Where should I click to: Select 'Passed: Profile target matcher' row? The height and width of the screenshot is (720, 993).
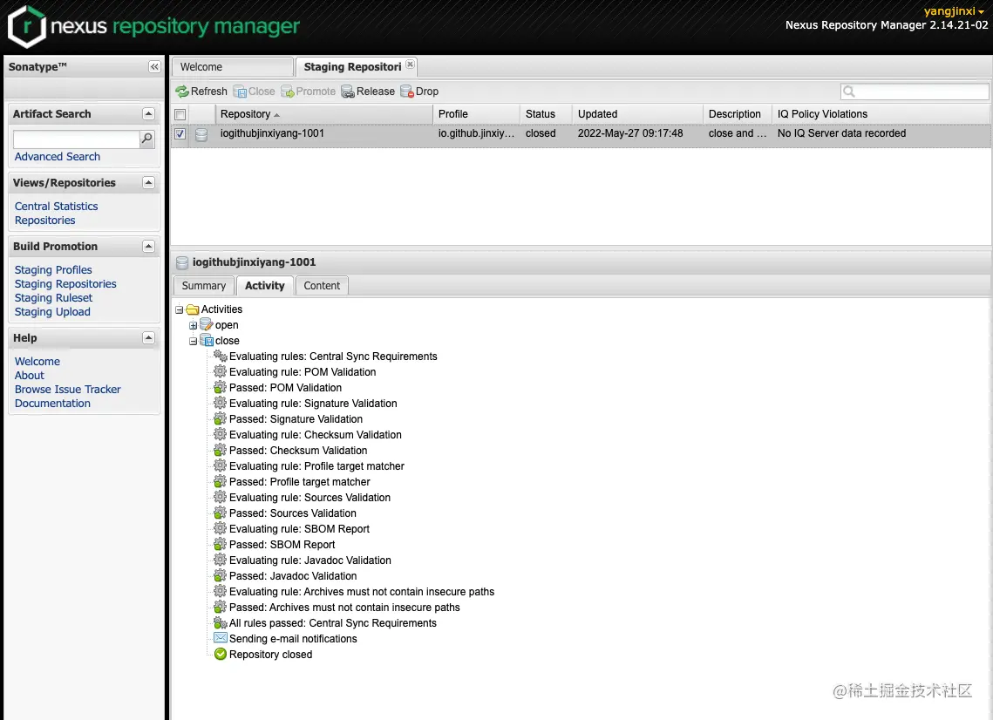[x=300, y=482]
